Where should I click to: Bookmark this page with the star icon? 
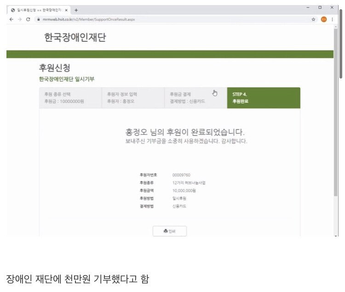[313, 19]
